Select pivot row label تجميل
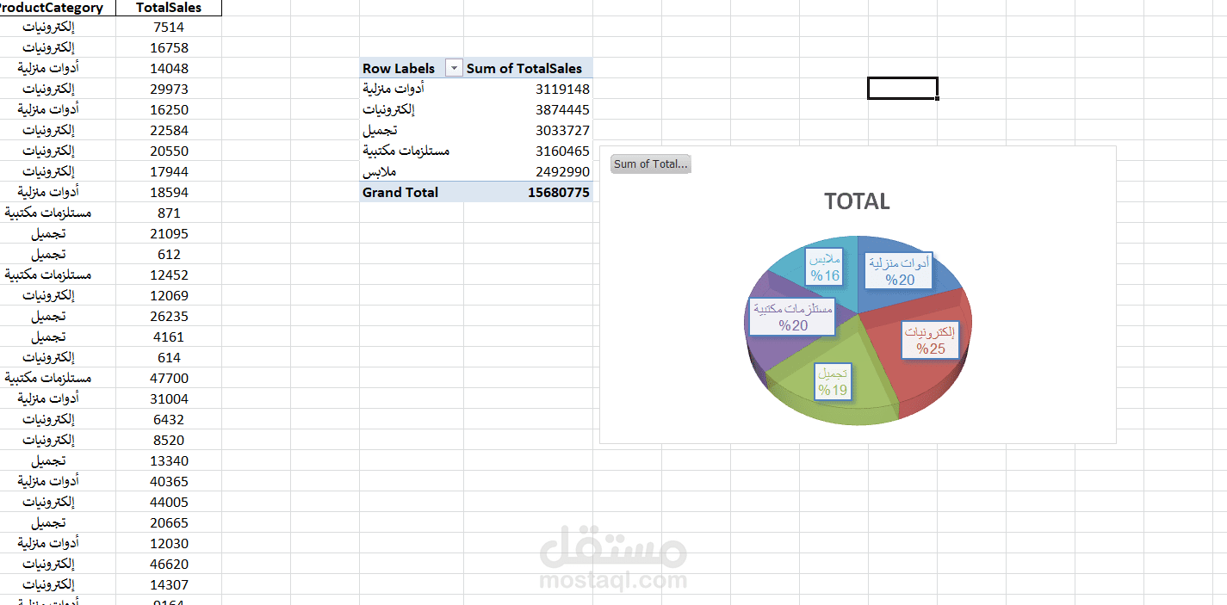The image size is (1227, 605). click(x=412, y=130)
